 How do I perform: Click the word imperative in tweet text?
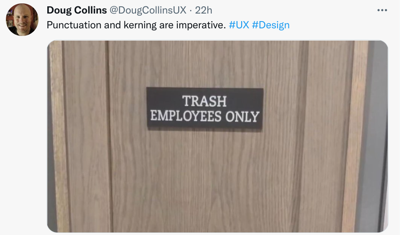[x=201, y=25]
